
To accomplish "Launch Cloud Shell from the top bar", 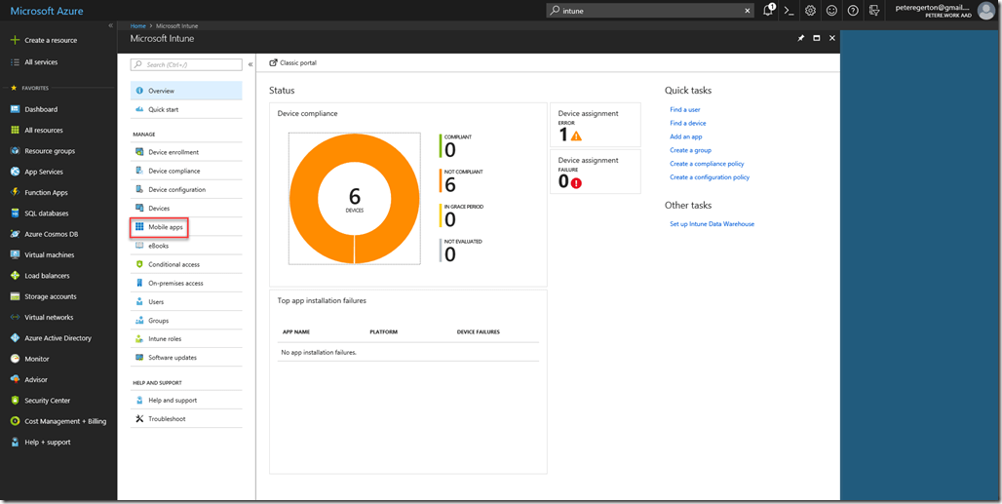I will (790, 10).
